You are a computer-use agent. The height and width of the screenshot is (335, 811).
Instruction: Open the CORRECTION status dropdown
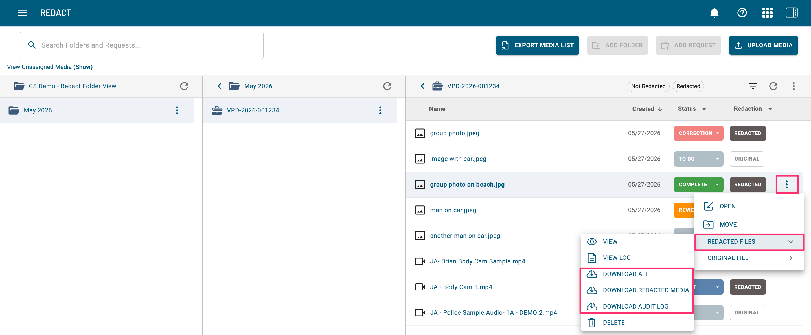[x=698, y=133]
